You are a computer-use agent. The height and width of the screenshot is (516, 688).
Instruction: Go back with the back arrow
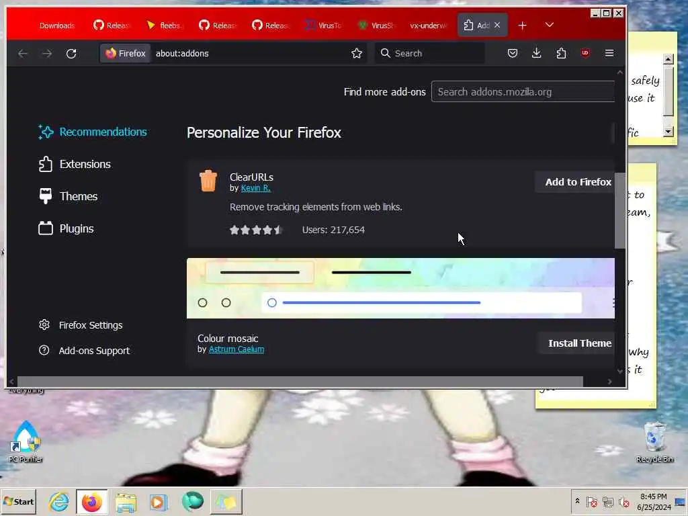pyautogui.click(x=23, y=54)
